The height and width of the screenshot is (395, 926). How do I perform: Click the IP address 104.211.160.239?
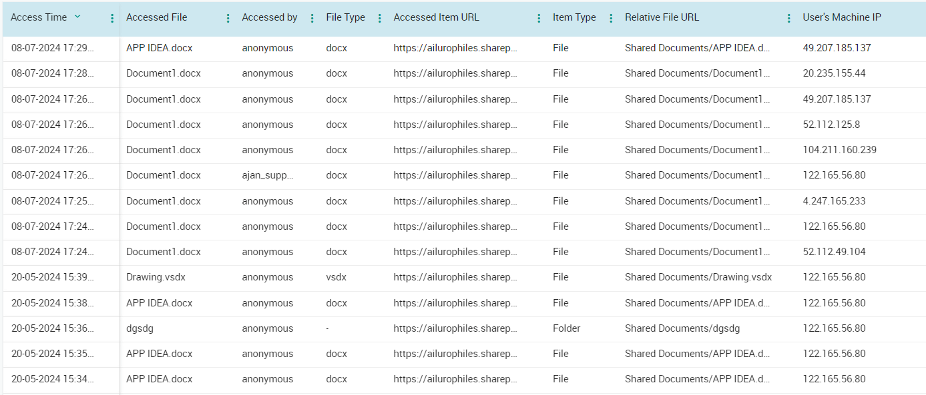click(x=839, y=150)
